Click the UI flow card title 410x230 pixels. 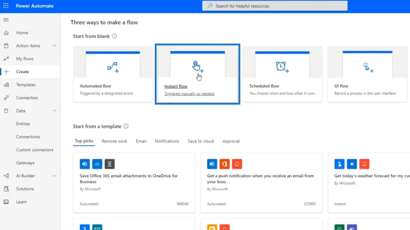click(341, 86)
